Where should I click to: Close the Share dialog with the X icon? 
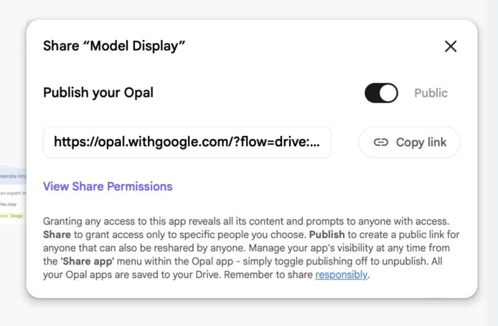pyautogui.click(x=451, y=47)
